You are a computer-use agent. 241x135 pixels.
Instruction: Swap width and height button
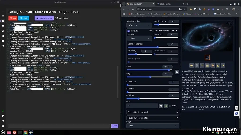(x=177, y=72)
